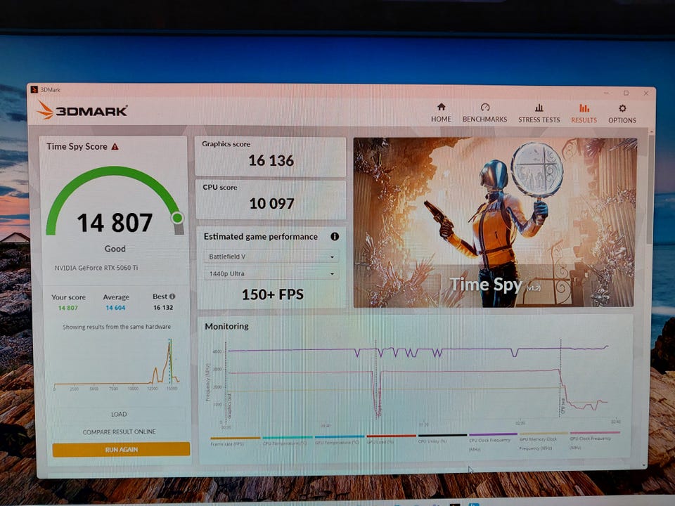Switch to the RESULTS section

click(584, 114)
